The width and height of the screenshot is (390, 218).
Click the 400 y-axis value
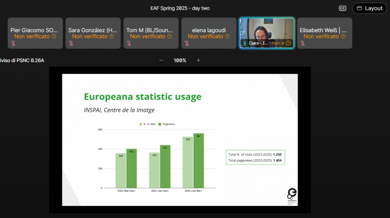(100, 149)
